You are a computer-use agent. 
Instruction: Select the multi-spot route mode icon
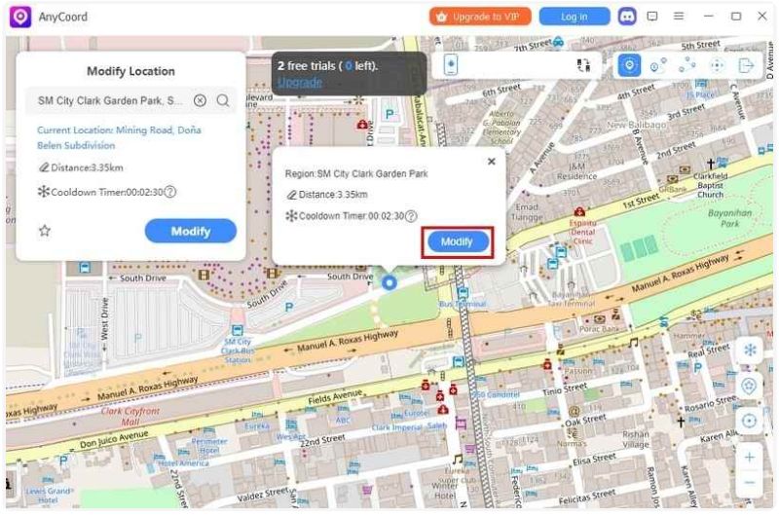(x=687, y=65)
